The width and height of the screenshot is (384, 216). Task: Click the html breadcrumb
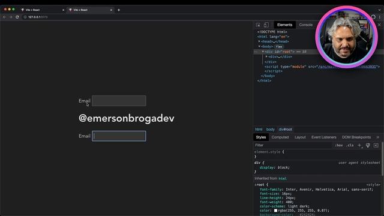(259, 130)
